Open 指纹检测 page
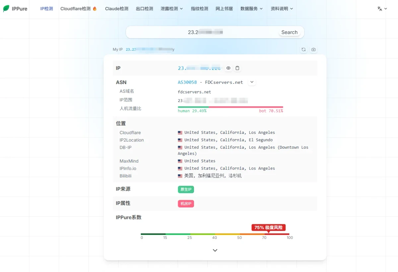Image resolution: width=398 pixels, height=272 pixels. click(200, 9)
